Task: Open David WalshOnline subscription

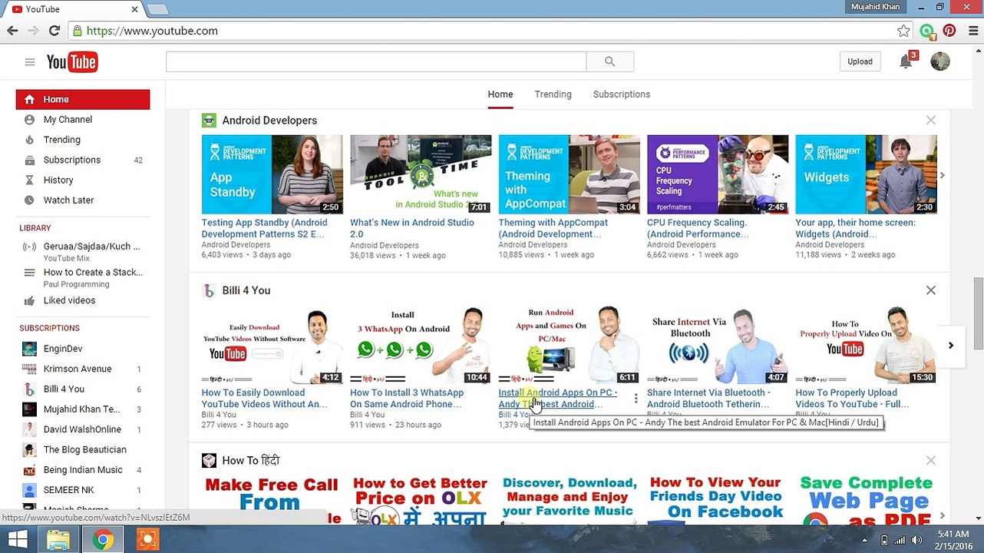Action: 83,429
